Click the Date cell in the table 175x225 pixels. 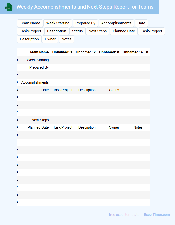coord(45,90)
